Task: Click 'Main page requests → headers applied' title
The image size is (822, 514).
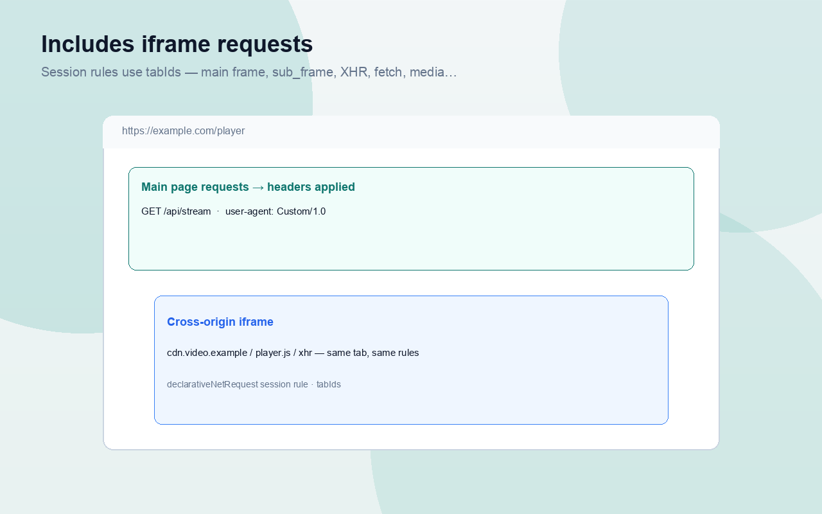Action: pos(248,187)
